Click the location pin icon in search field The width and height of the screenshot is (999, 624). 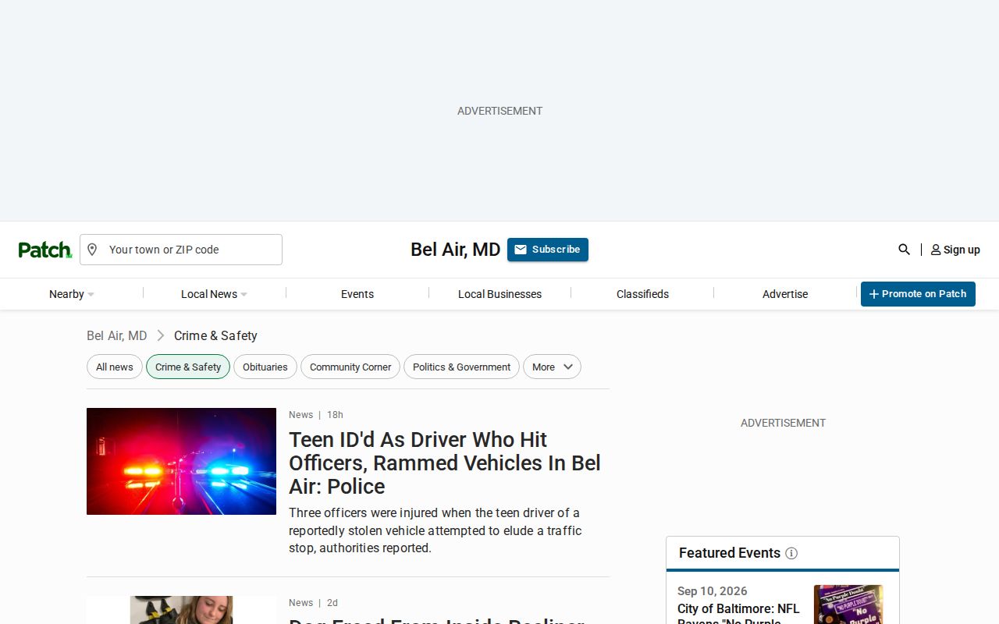click(x=92, y=250)
